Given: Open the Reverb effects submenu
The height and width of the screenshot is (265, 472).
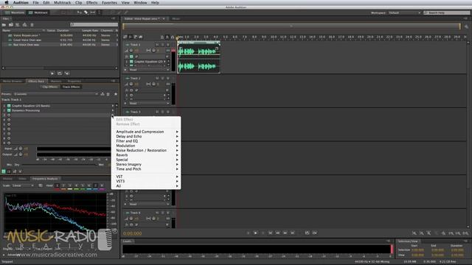Looking at the screenshot, I should [x=146, y=155].
